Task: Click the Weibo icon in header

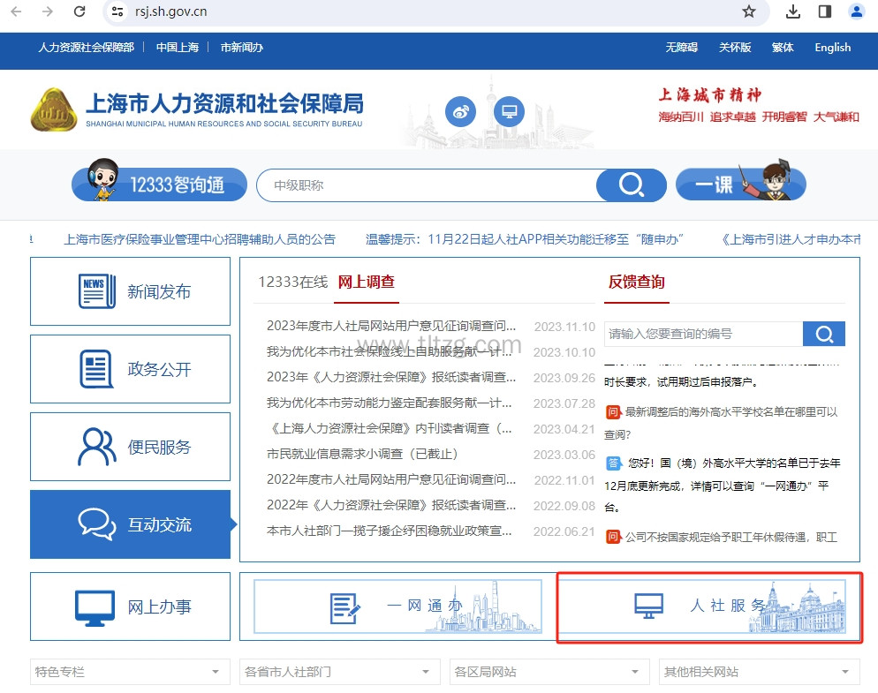Action: pyautogui.click(x=460, y=112)
